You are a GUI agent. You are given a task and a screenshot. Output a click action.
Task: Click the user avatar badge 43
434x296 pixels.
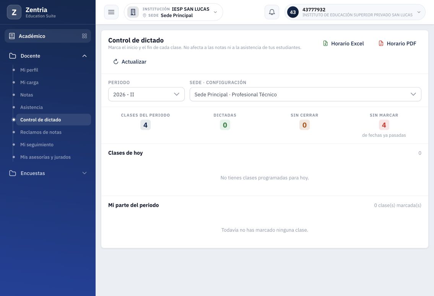tap(293, 12)
